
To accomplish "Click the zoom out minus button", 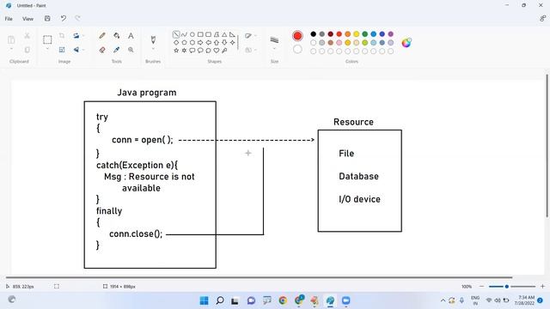I will tap(481, 287).
